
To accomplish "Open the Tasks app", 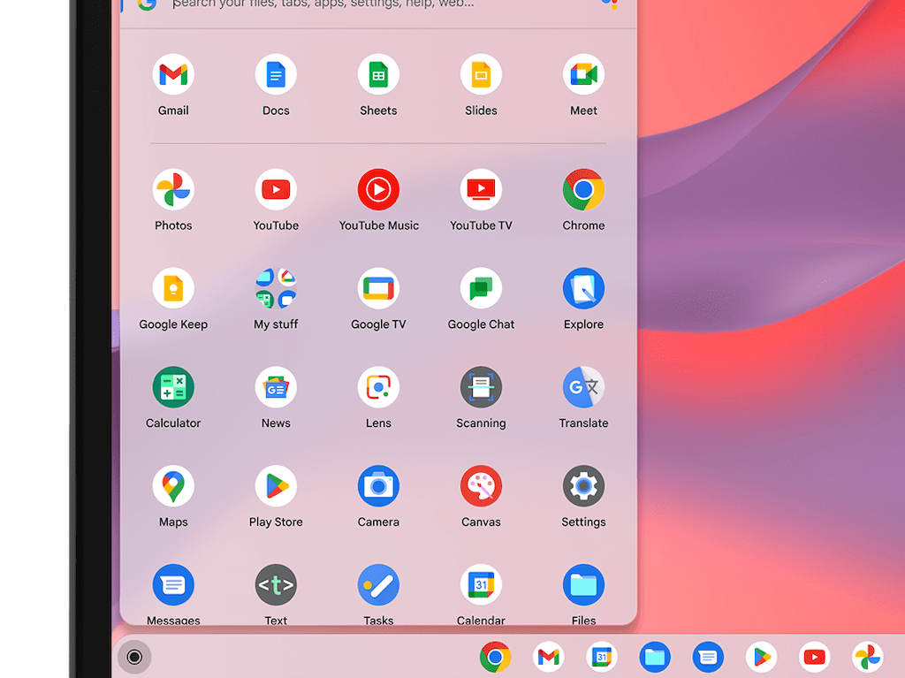I will point(378,584).
